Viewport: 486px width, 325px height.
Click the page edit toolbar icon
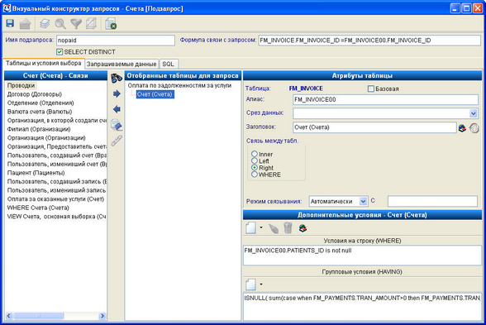91,23
